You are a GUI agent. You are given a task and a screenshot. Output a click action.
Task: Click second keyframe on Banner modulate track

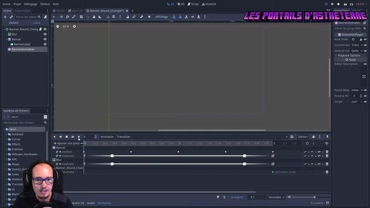(x=112, y=156)
